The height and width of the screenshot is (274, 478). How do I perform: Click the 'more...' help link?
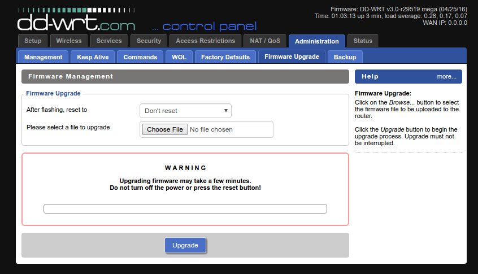(x=446, y=76)
